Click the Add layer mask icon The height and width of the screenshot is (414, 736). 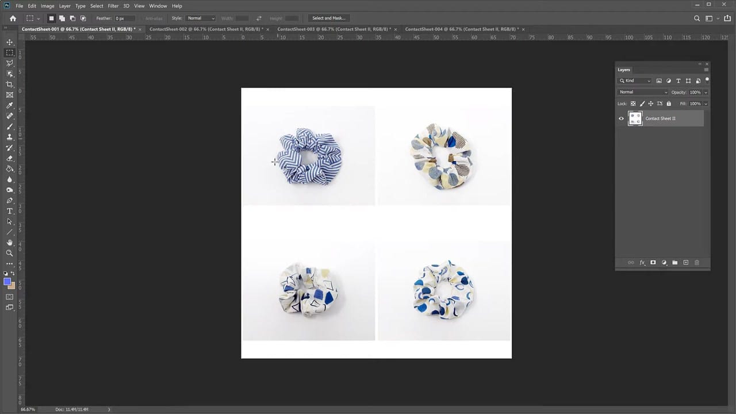pos(653,262)
